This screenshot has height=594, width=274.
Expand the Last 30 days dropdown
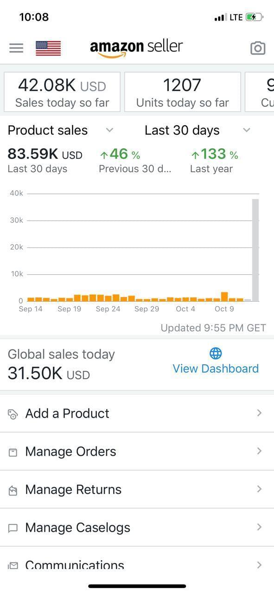tap(247, 130)
